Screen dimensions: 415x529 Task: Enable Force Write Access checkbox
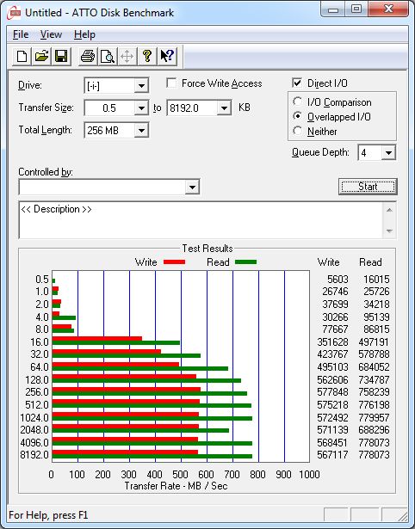[171, 83]
